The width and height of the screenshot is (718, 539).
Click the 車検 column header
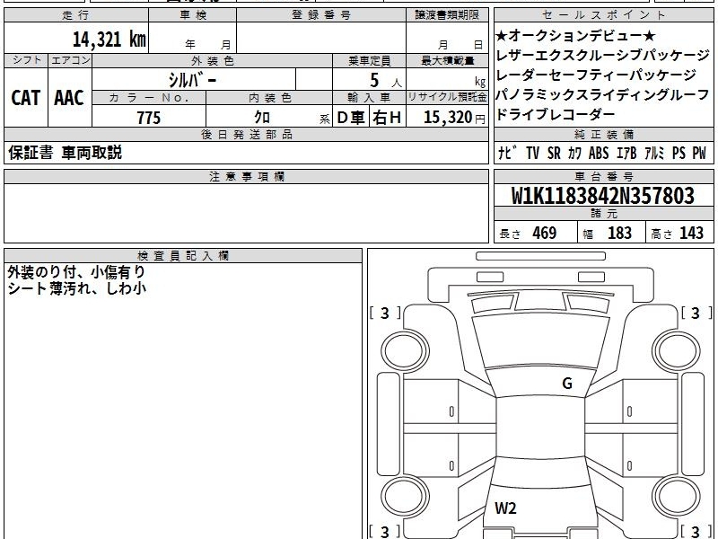[192, 15]
